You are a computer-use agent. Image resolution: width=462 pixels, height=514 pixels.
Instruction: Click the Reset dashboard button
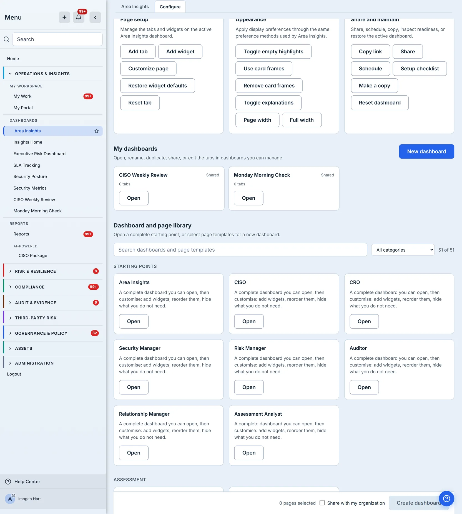(x=380, y=103)
